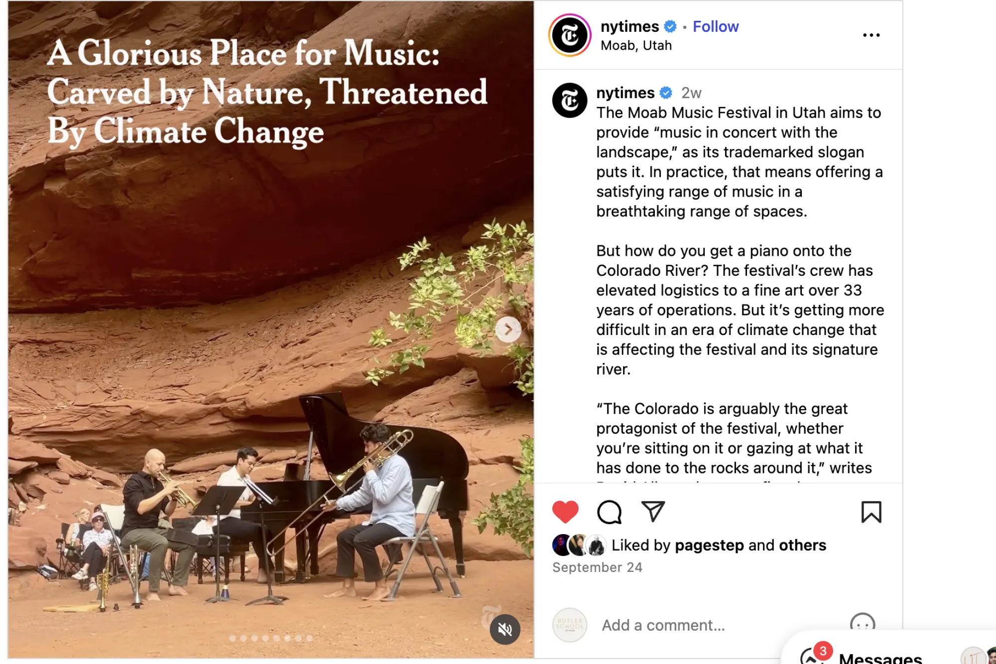Select the second carousel dot indicator
996x664 pixels.
click(x=244, y=638)
